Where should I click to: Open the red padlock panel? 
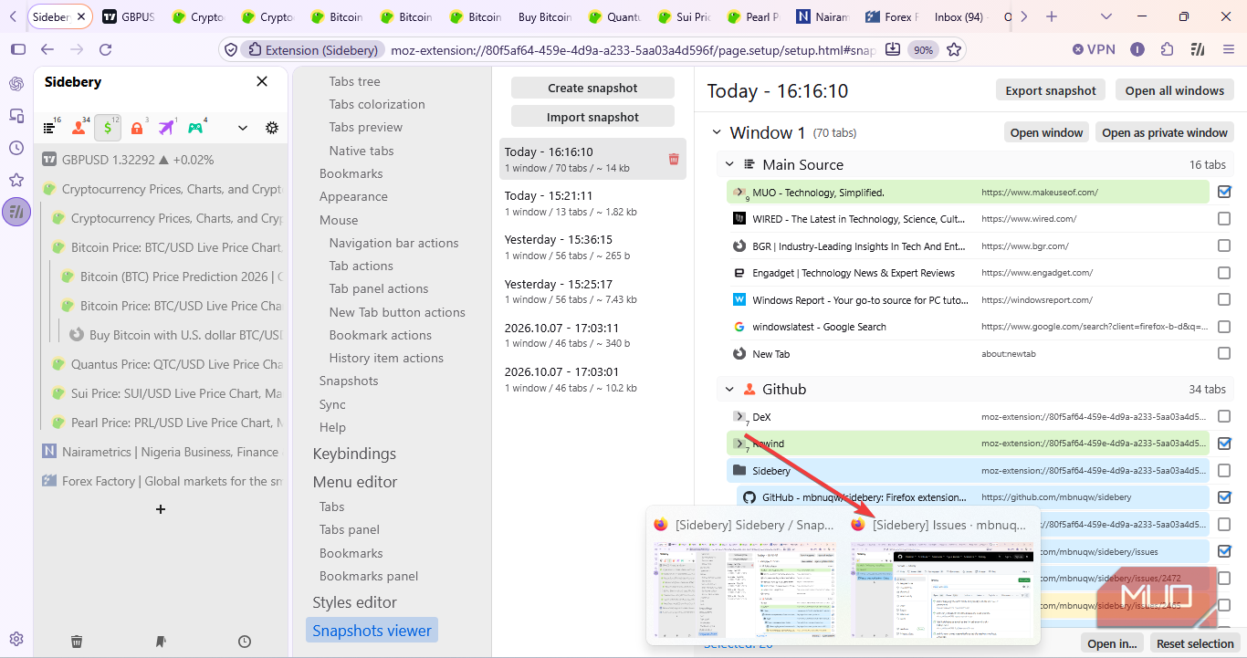tap(138, 128)
